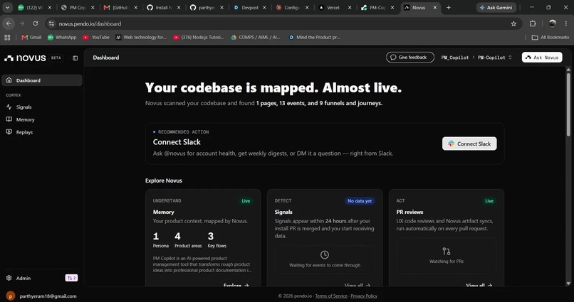
Task: Switch to the Install GitHub tab
Action: point(163,7)
